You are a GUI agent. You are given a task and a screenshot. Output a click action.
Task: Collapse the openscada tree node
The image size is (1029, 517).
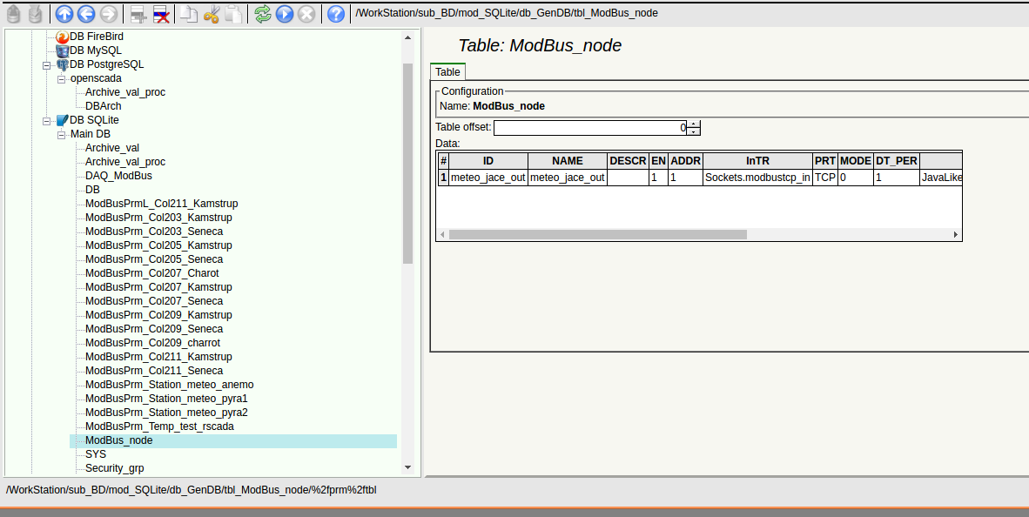pyautogui.click(x=61, y=78)
